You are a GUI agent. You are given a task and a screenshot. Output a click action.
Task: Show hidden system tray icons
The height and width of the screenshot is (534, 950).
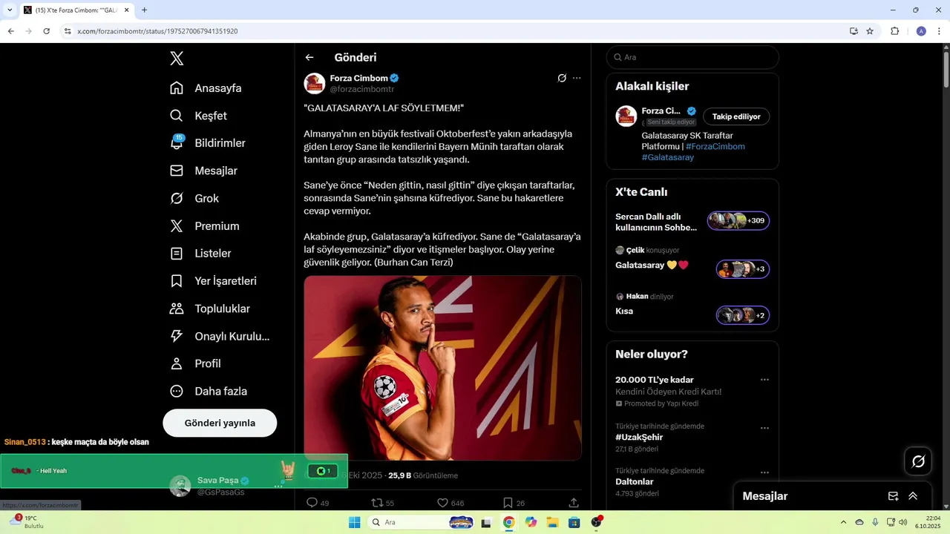(844, 522)
